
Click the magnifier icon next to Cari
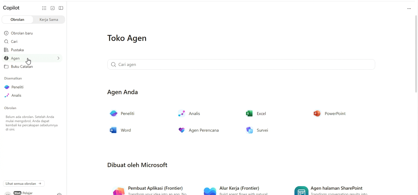click(6, 42)
